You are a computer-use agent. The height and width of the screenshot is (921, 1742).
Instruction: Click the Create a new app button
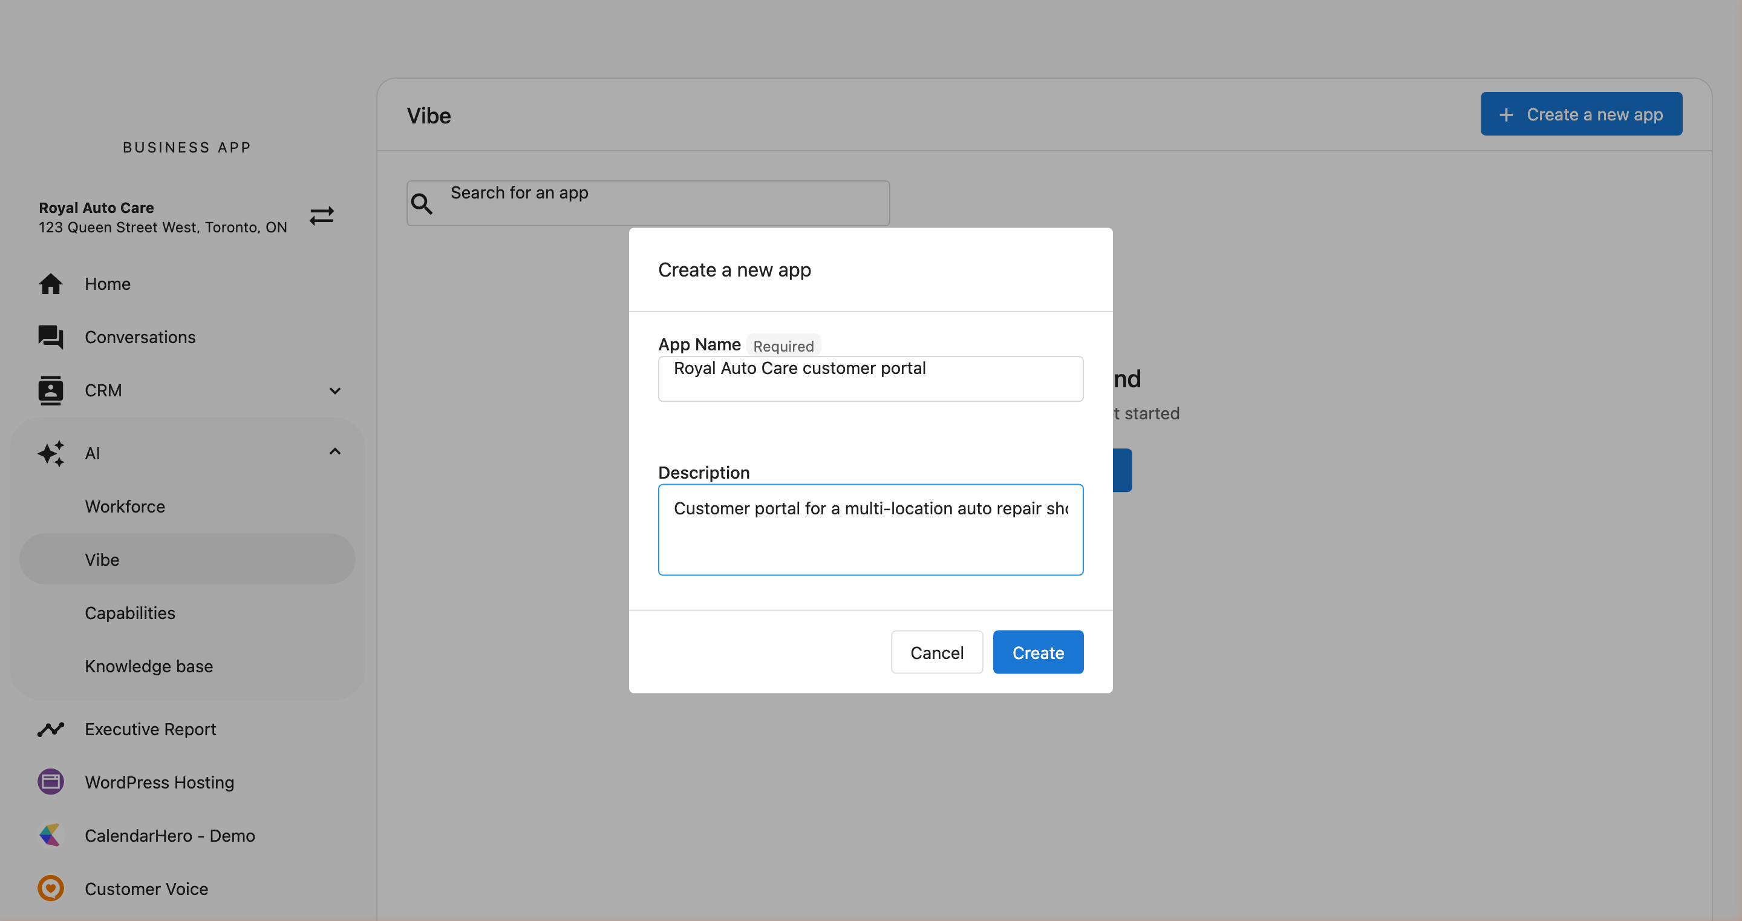[1582, 114]
